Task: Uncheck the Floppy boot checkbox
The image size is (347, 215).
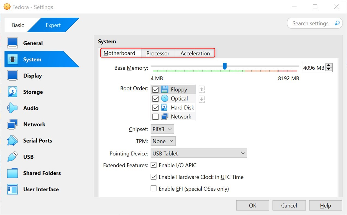Action: (155, 90)
